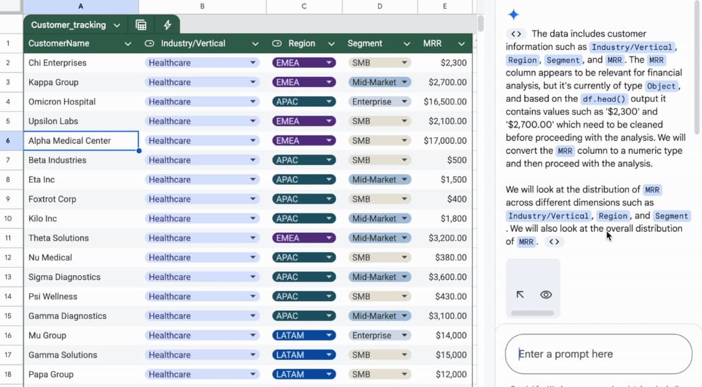Click the dropdown-type icon in Region header
702x387 pixels.
[x=277, y=43]
